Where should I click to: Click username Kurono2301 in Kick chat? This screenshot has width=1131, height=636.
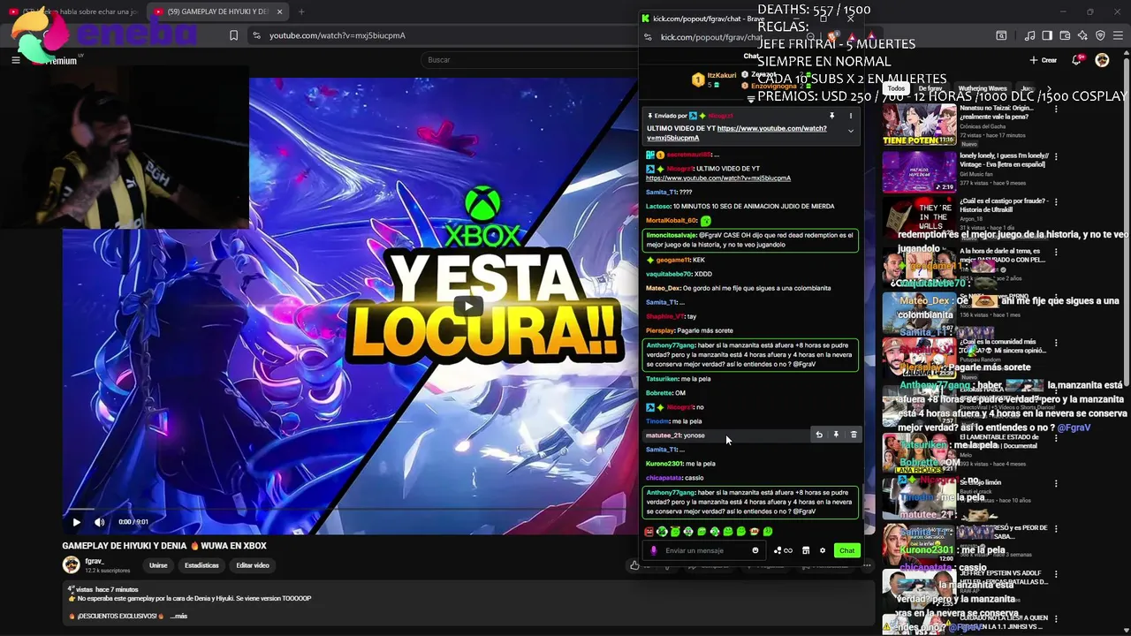pyautogui.click(x=664, y=464)
